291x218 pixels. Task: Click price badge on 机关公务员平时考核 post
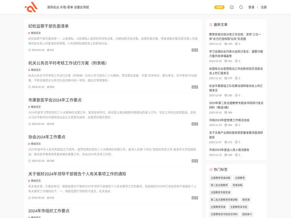[195, 87]
